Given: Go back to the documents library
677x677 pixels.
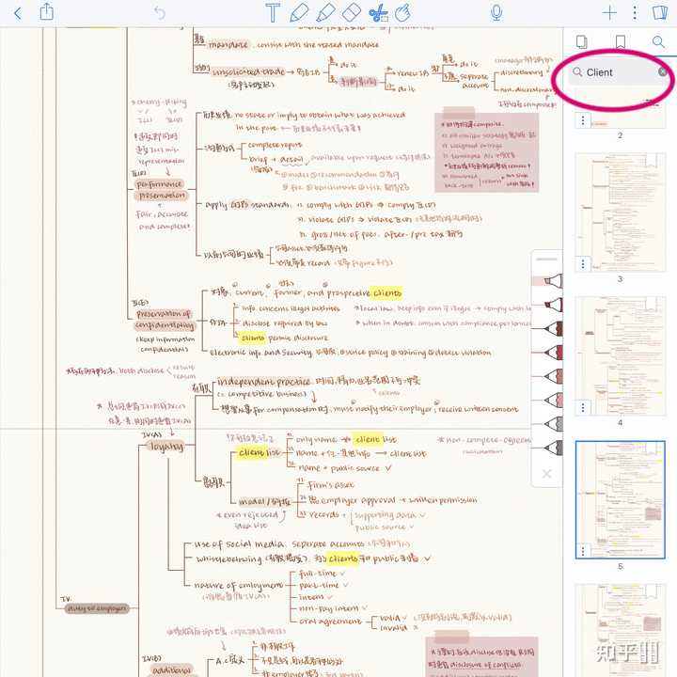Looking at the screenshot, I should click(x=18, y=13).
